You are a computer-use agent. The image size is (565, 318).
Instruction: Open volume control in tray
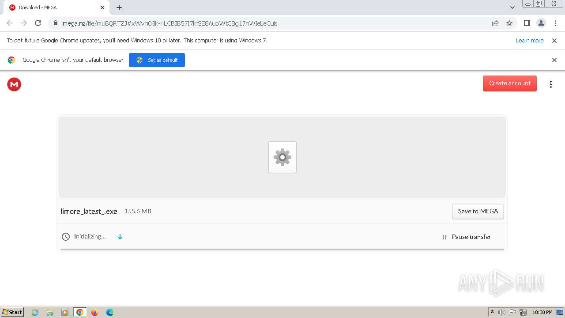(502, 312)
